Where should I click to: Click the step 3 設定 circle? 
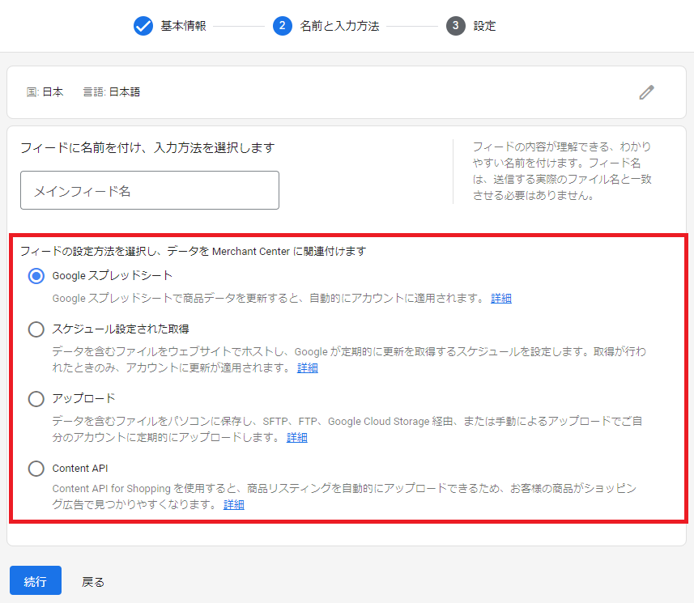tap(455, 26)
